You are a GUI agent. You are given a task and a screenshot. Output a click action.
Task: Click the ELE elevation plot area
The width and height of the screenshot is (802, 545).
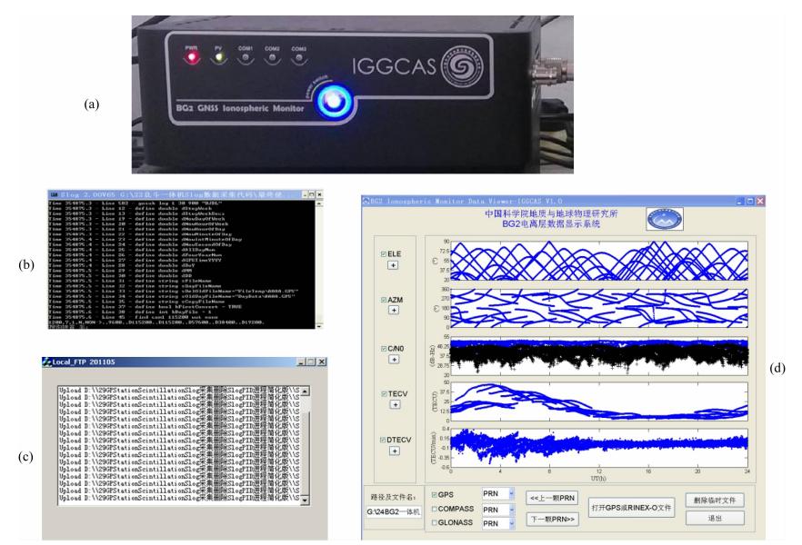[599, 261]
